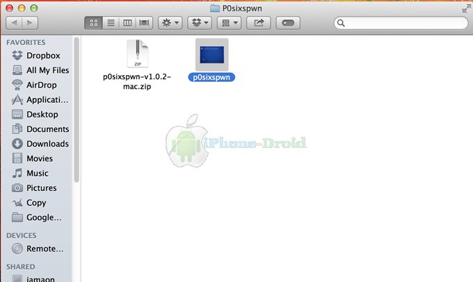
Task: Enter full screen using top-right arrows
Action: [465, 8]
